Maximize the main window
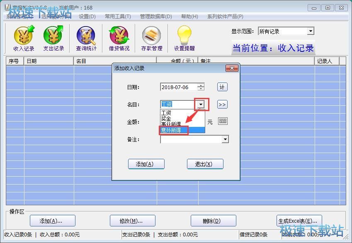 tap(328, 7)
